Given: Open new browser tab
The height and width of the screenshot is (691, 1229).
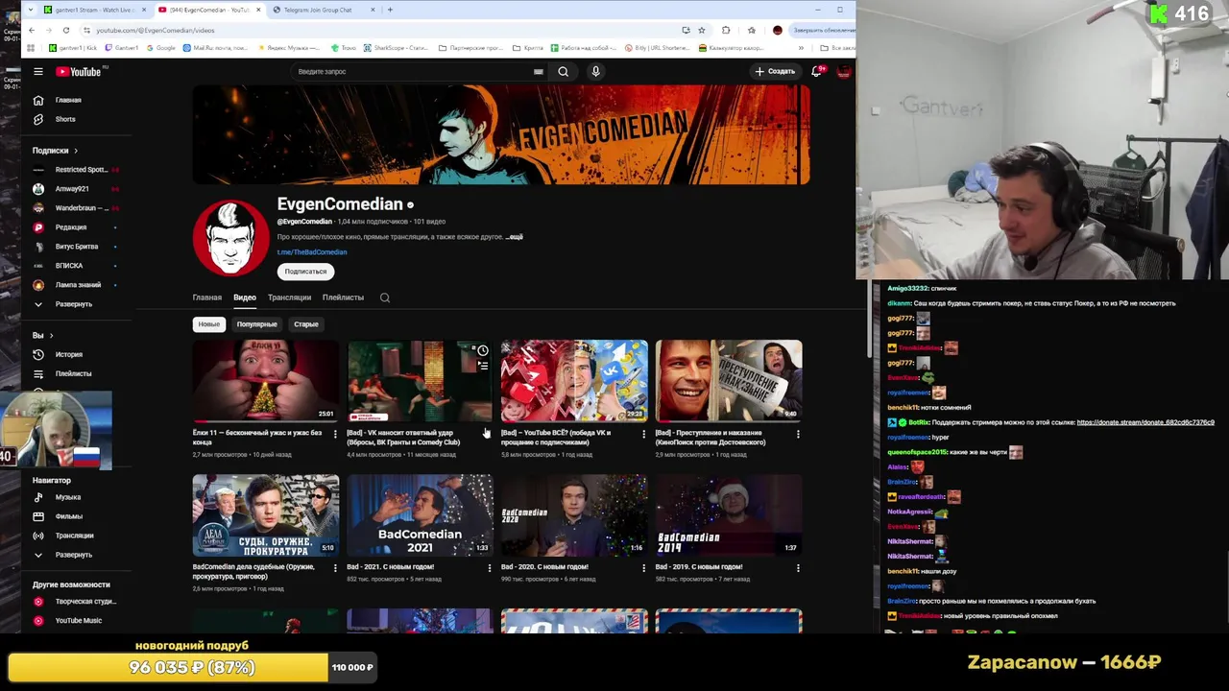Looking at the screenshot, I should tap(390, 10).
